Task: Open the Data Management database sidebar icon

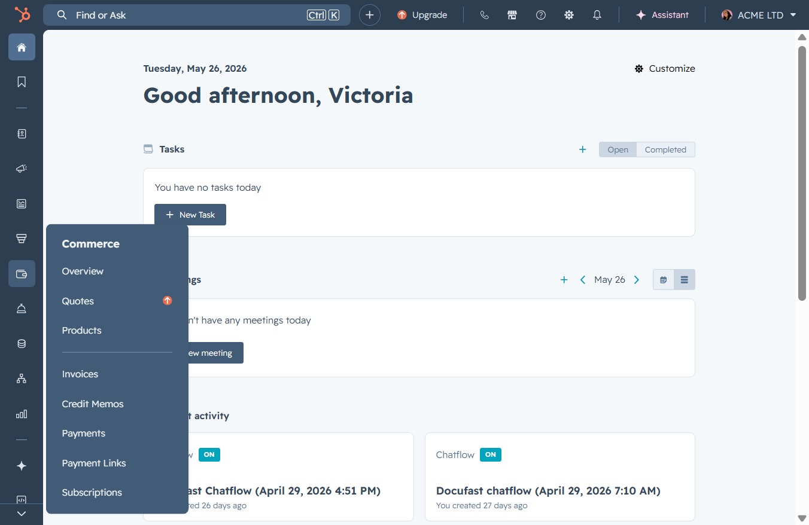Action: (x=22, y=344)
